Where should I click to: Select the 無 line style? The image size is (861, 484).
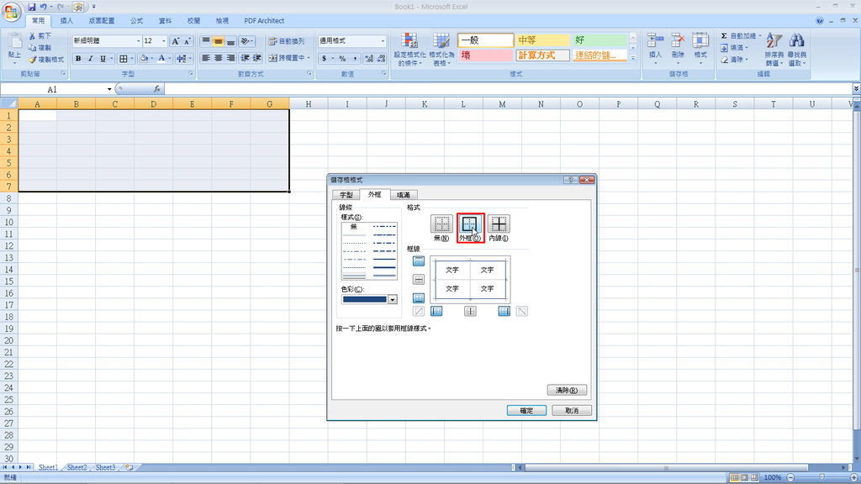point(354,227)
